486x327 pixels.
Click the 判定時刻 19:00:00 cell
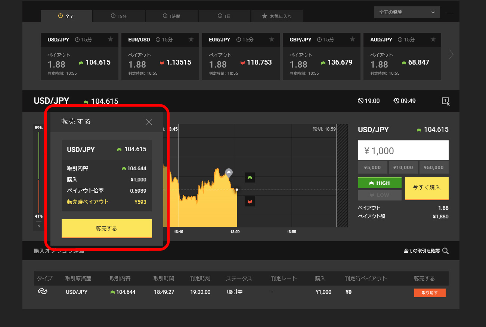(200, 292)
